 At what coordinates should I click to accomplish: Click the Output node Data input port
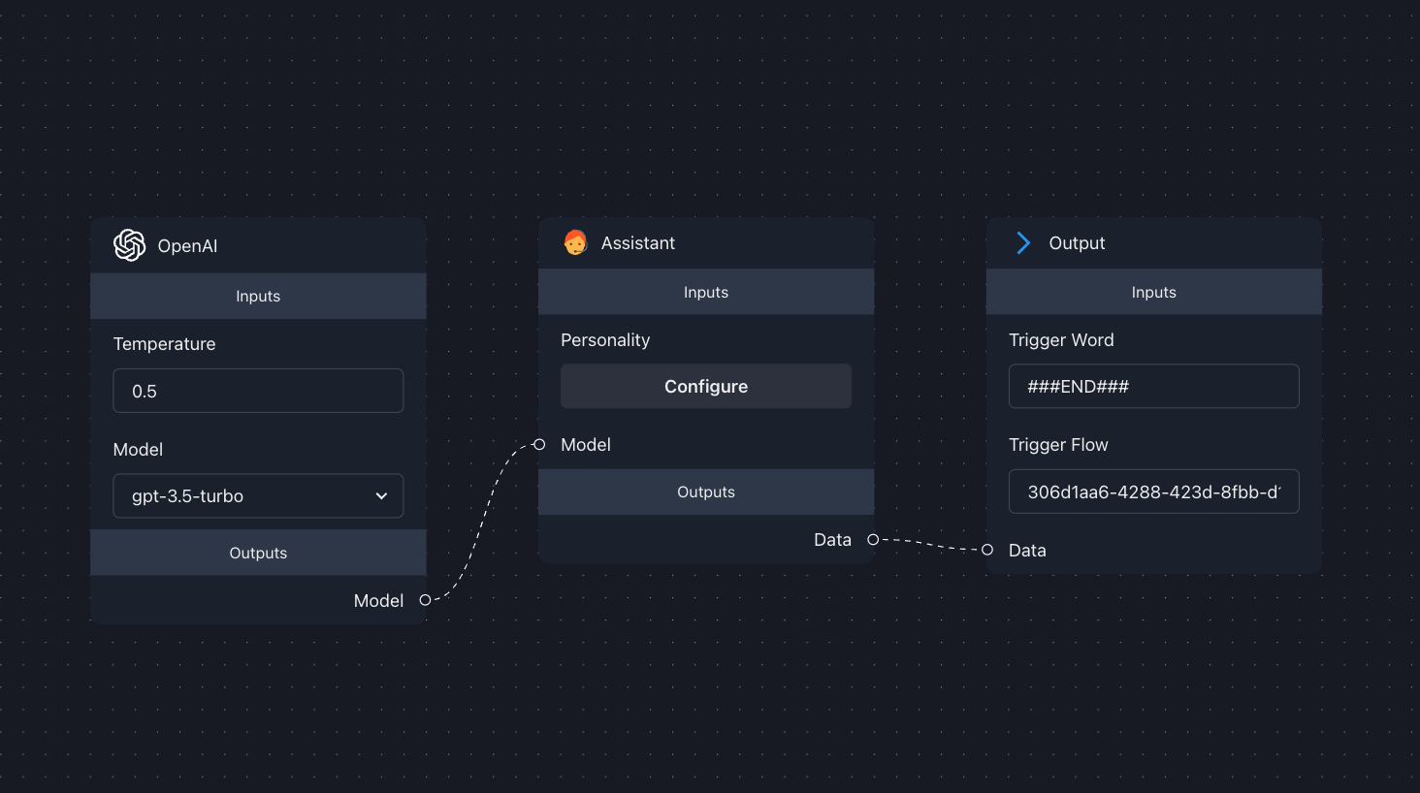[987, 550]
